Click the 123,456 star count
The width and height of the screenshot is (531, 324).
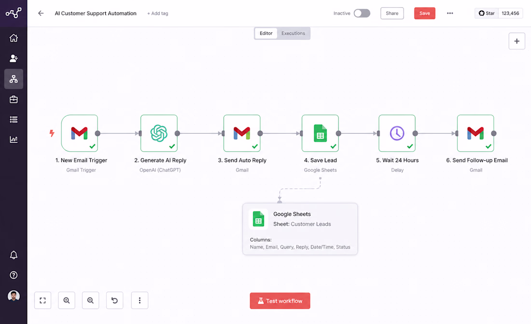pos(510,13)
